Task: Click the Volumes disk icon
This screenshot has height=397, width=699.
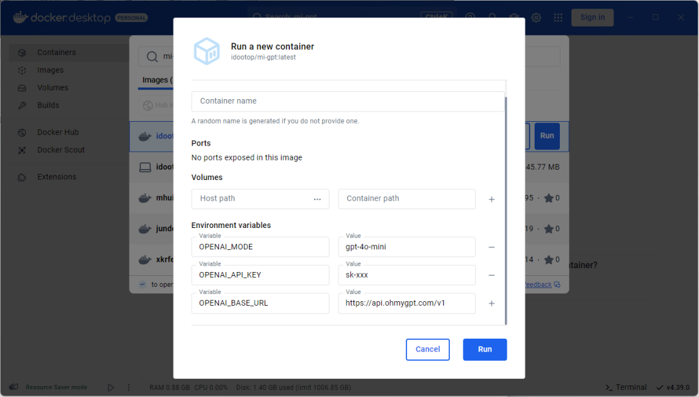Action: (22, 88)
